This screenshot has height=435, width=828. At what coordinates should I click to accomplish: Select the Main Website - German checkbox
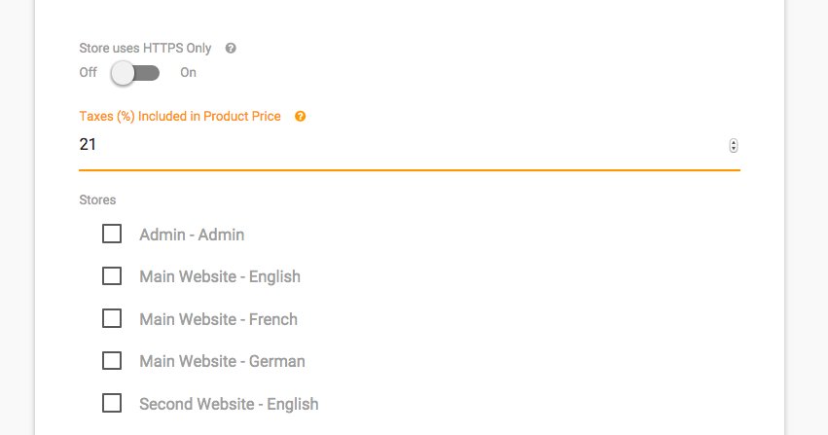coord(112,361)
